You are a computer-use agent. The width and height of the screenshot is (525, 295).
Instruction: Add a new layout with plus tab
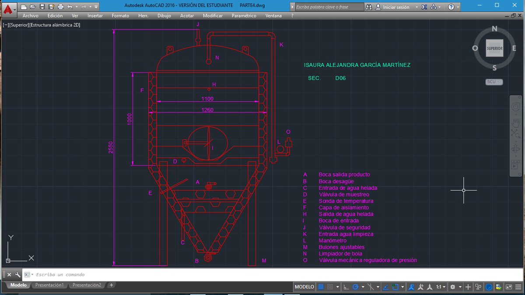[112, 285]
